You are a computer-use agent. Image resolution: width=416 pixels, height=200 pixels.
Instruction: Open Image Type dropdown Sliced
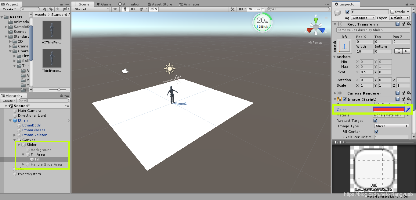(x=391, y=126)
